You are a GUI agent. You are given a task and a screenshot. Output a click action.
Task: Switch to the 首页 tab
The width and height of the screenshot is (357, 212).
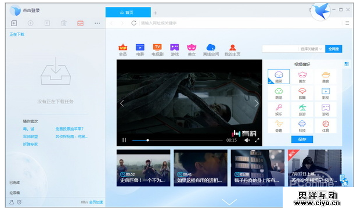[x=128, y=12]
